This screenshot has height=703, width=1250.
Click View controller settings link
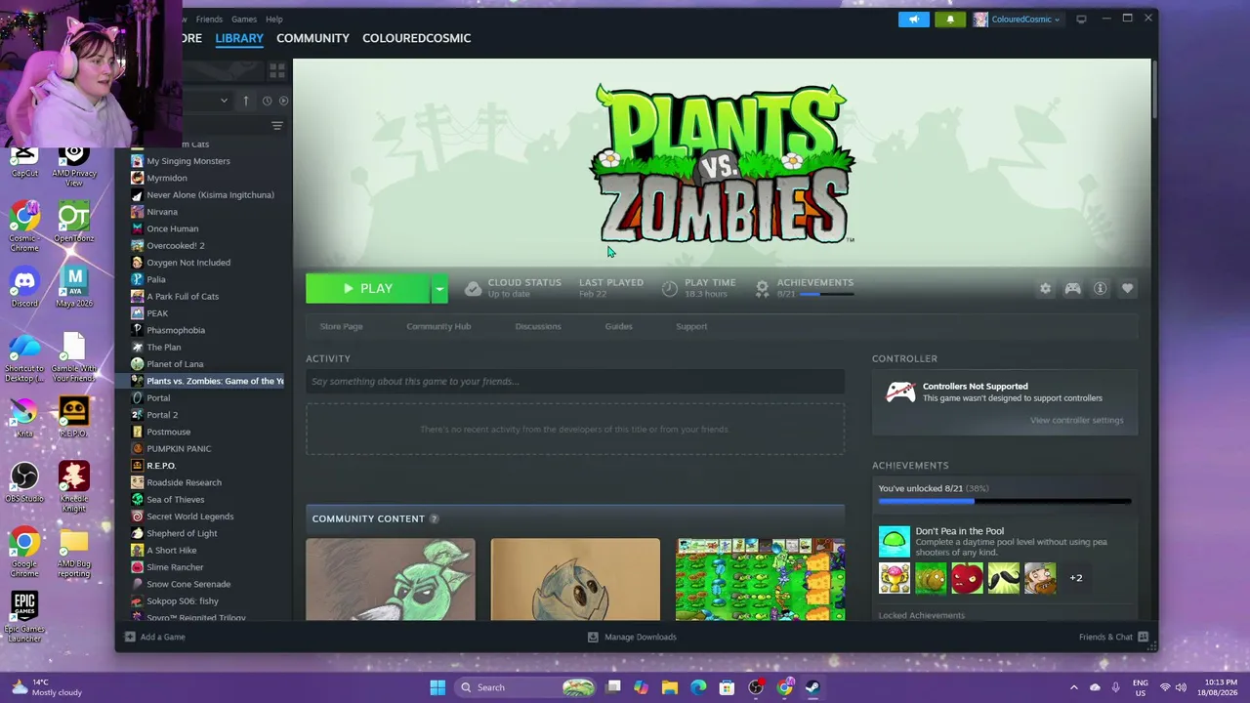click(x=1076, y=420)
